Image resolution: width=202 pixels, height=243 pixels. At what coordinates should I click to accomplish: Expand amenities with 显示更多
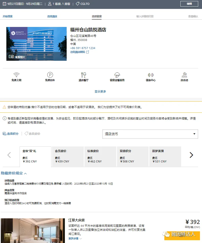[100, 92]
